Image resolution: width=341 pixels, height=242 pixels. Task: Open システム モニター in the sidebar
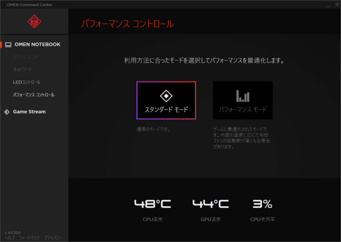tap(26, 57)
